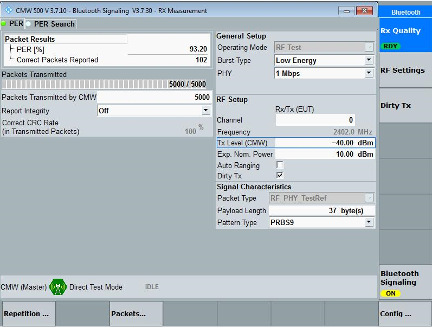432x327 pixels.
Task: Click the Packet Results header
Action: [x=66, y=39]
